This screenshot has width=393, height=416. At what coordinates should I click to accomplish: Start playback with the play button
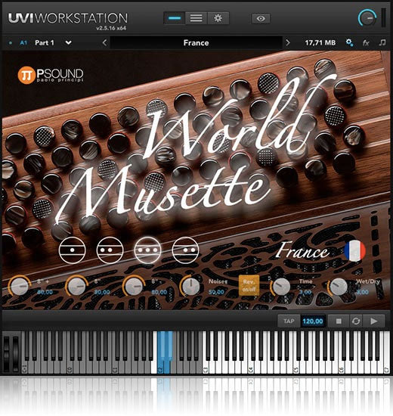pos(374,321)
